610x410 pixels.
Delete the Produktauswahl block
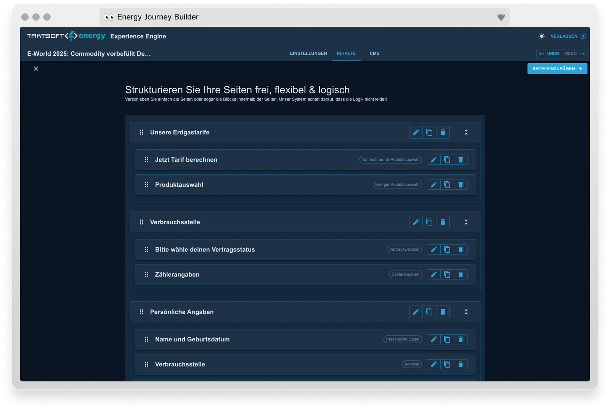[461, 185]
